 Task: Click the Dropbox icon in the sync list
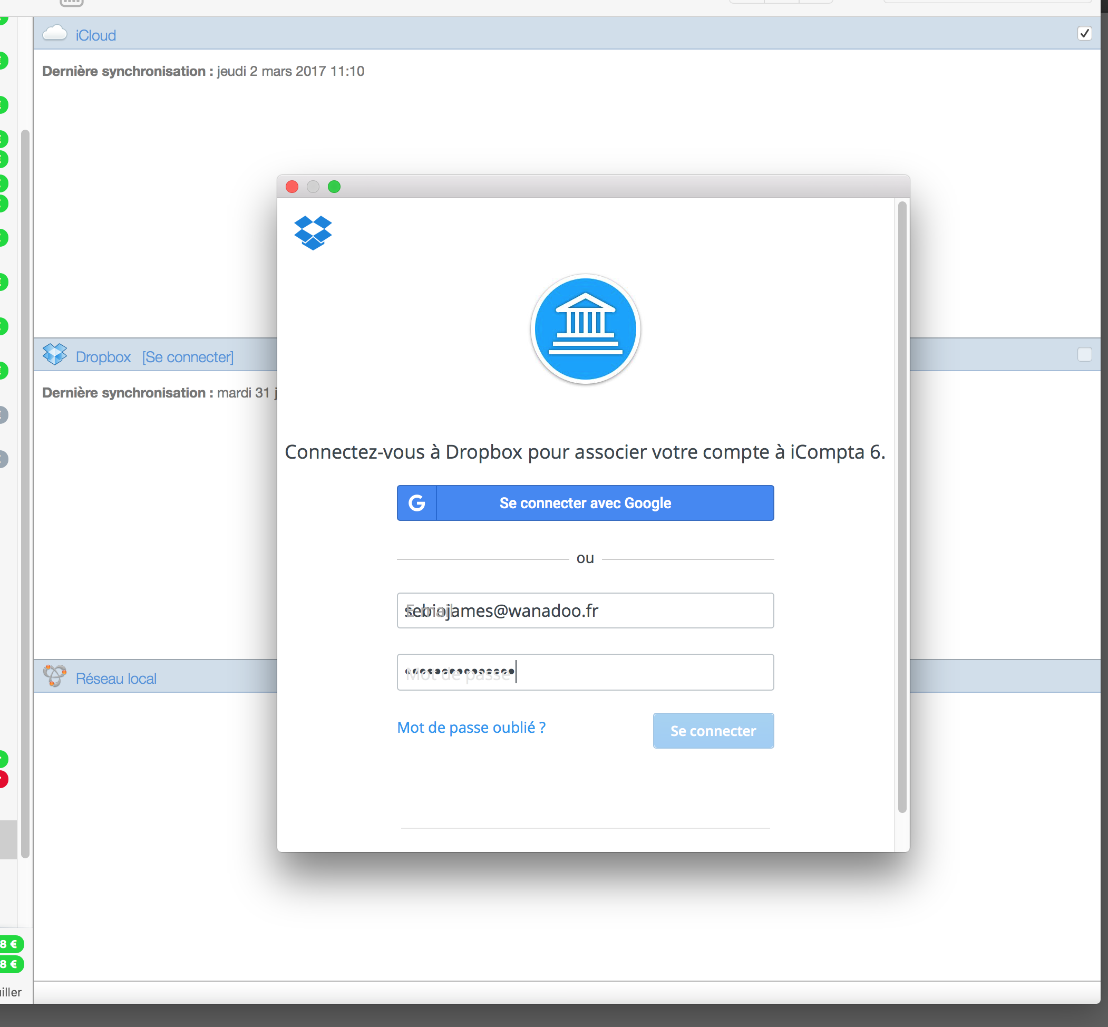click(x=54, y=354)
